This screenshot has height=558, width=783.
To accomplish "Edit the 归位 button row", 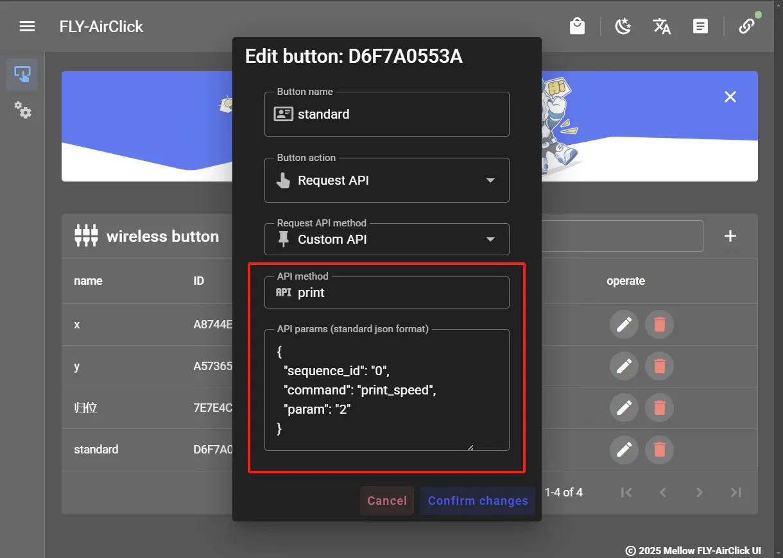I will coord(623,408).
